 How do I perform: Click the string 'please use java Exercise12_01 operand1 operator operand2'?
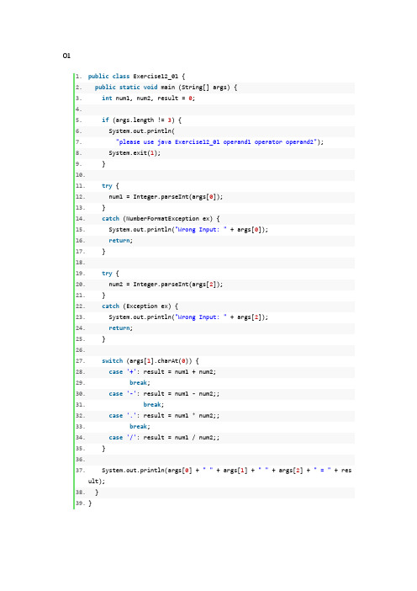[216, 141]
